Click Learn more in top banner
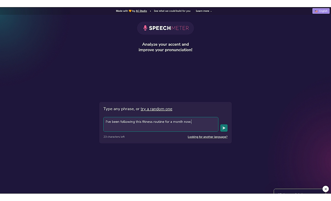The height and width of the screenshot is (201, 331). tap(204, 11)
